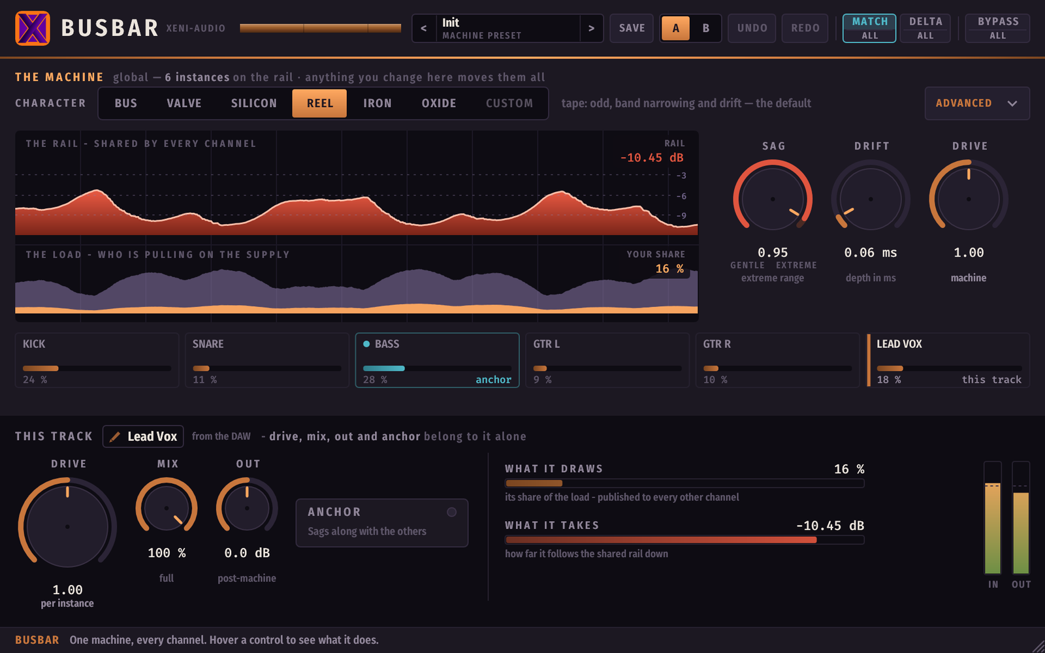Viewport: 1045px width, 653px height.
Task: Go to the previous machine preset
Action: pyautogui.click(x=424, y=28)
